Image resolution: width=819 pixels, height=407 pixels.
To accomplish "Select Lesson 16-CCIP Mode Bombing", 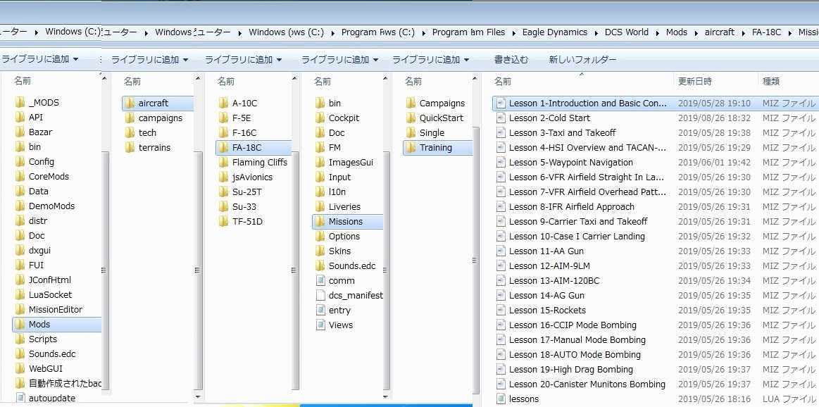I will 573,325.
